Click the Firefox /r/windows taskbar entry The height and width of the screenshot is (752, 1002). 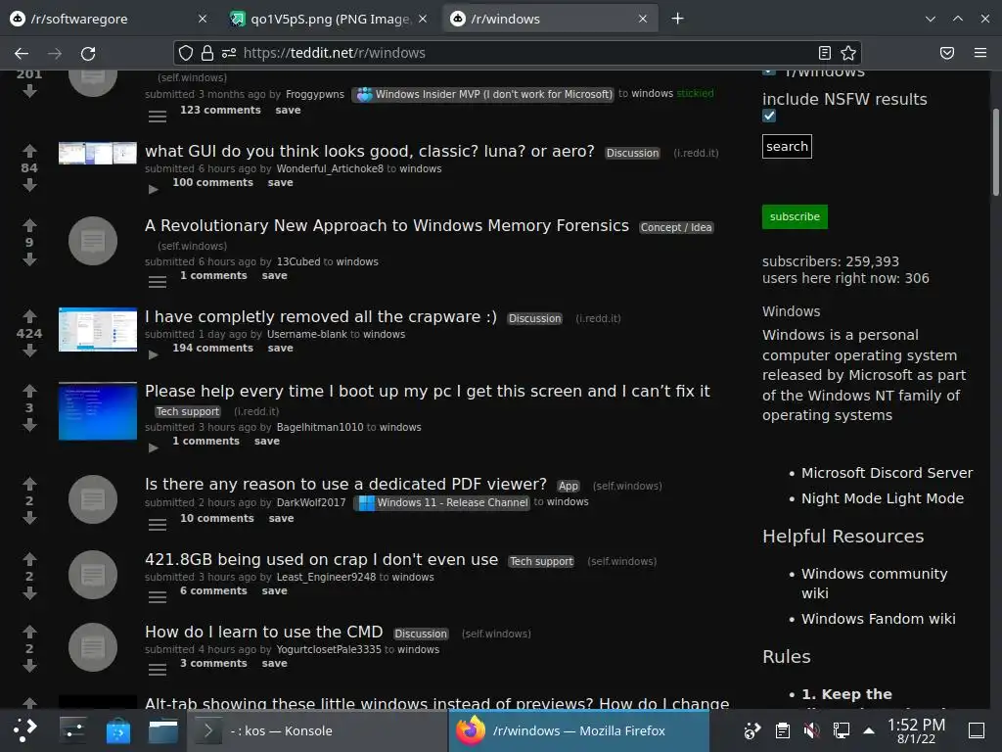[x=579, y=730]
